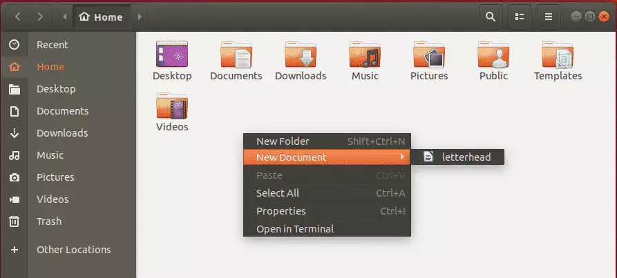Open Recent in the sidebar

coord(53,45)
